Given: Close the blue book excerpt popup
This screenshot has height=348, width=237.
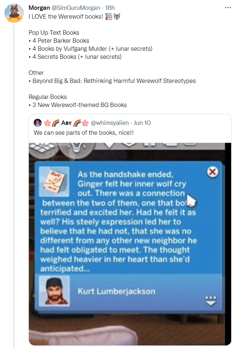Looking at the screenshot, I should (212, 172).
